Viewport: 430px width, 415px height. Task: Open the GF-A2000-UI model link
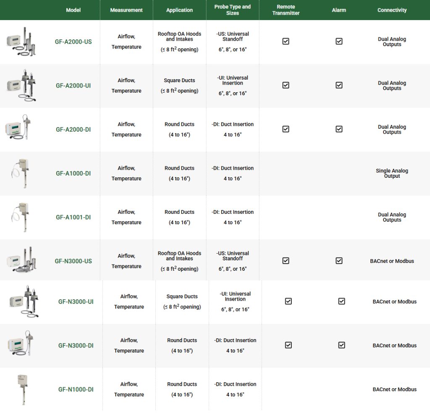click(x=73, y=86)
